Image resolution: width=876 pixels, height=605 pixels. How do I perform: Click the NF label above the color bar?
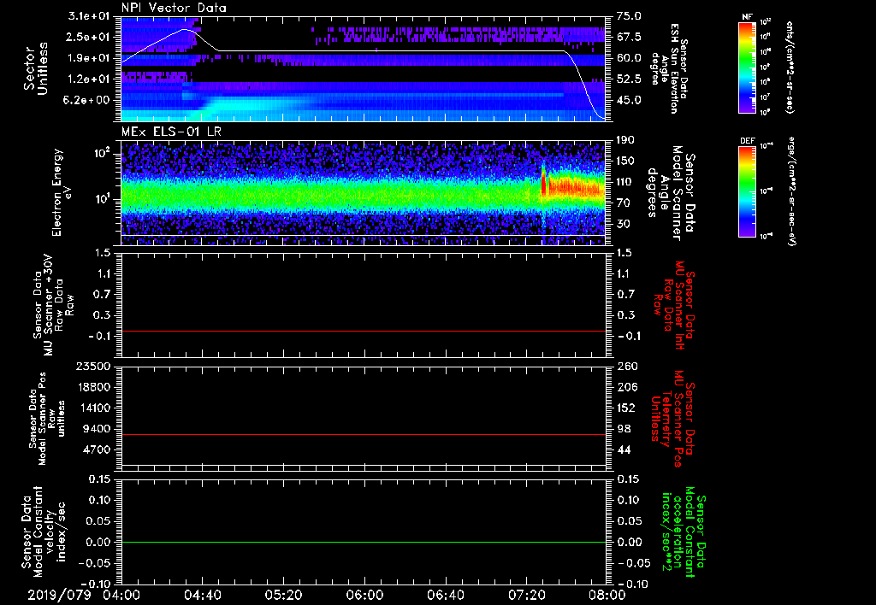[747, 17]
